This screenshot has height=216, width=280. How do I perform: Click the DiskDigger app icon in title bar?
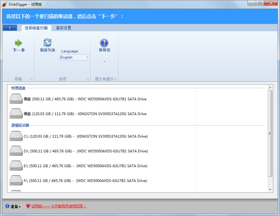pyautogui.click(x=5, y=4)
